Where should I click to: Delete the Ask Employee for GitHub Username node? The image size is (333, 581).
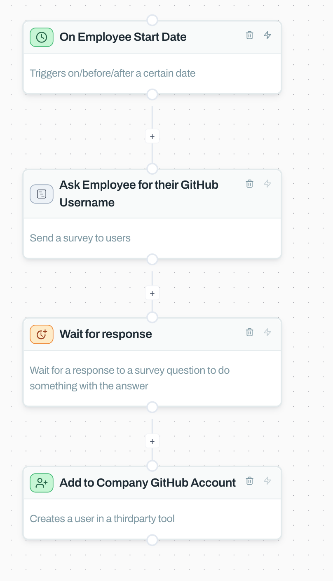249,184
